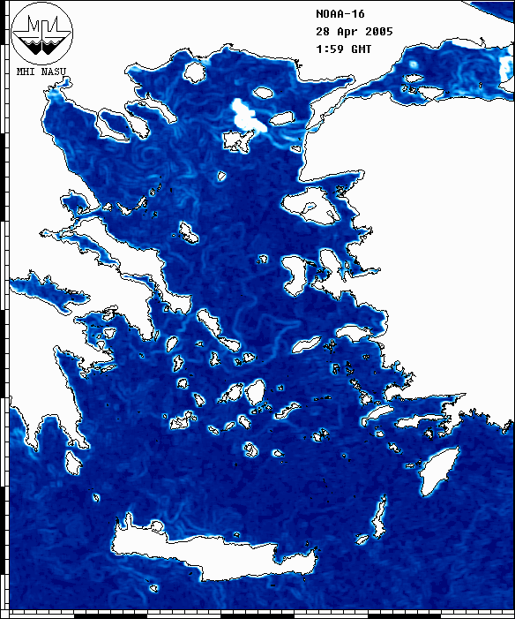
Task: Click the Sea of Marmara water area
Action: [453, 71]
